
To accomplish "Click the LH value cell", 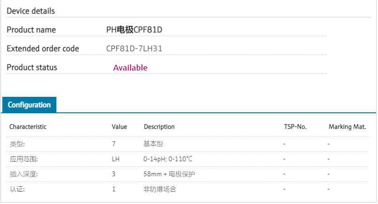I will pyautogui.click(x=116, y=159).
